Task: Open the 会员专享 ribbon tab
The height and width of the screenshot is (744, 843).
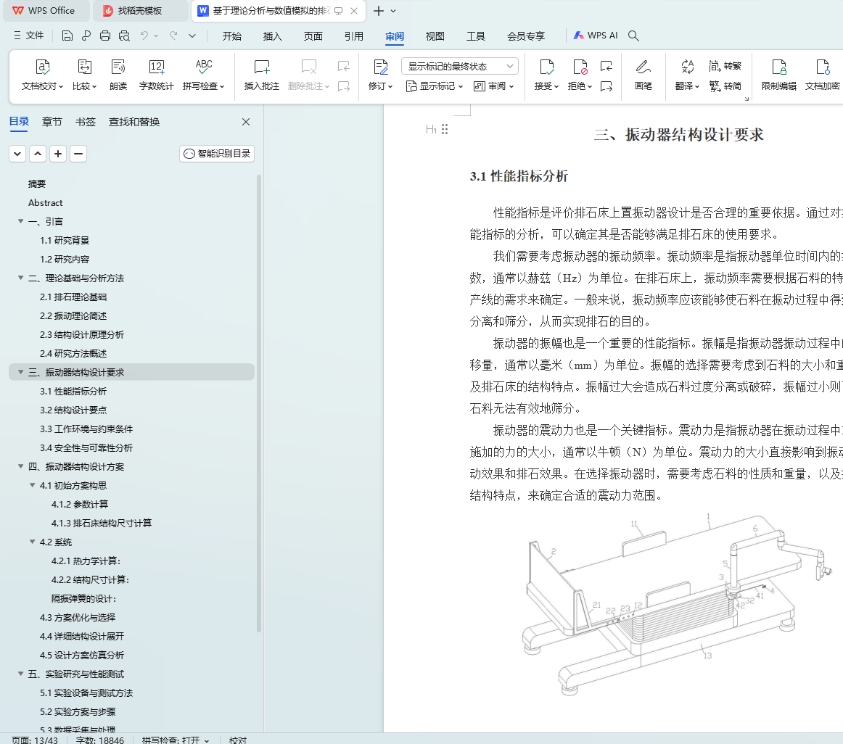Action: click(x=526, y=36)
